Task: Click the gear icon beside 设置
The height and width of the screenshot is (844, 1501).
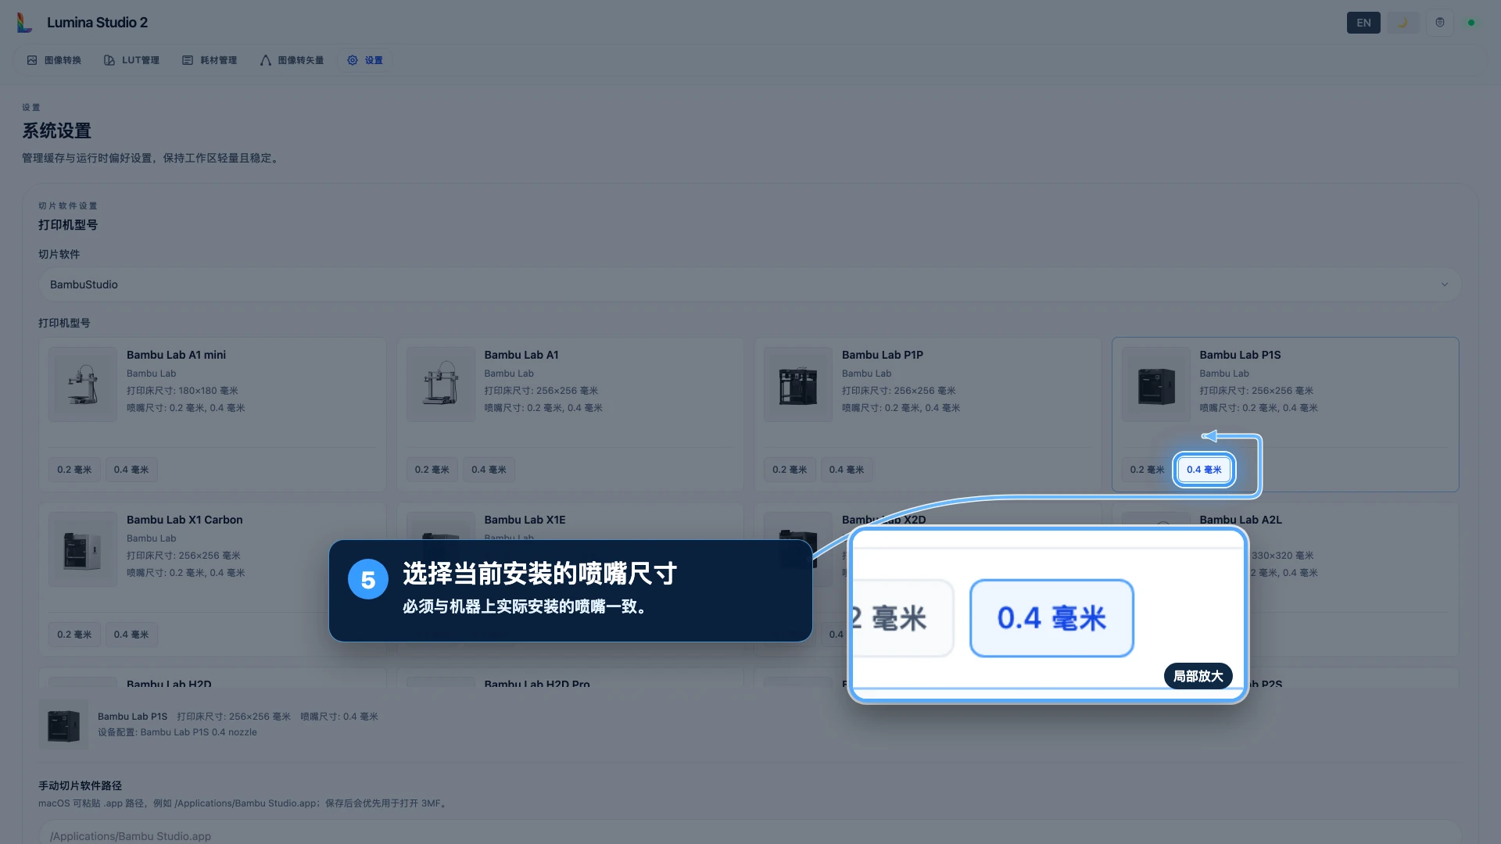Action: (353, 60)
